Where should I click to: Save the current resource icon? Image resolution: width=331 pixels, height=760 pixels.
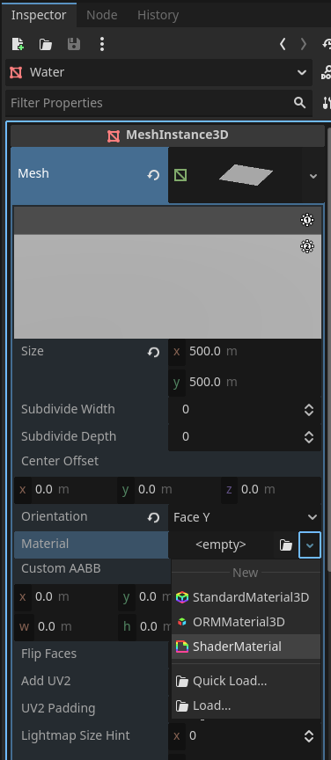coord(74,45)
